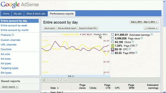Viewport: 166px width, 93px height.
Task: Click the sort arrow beside Date header
Action: 58,88
